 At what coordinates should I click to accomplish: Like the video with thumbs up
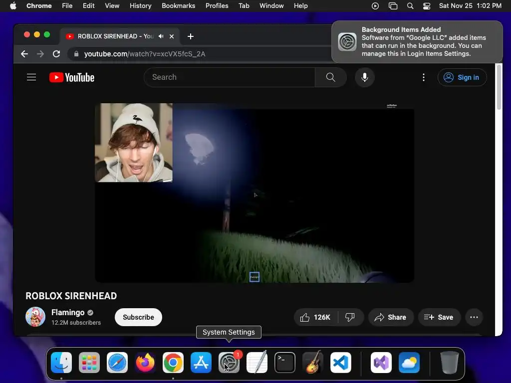coord(315,317)
